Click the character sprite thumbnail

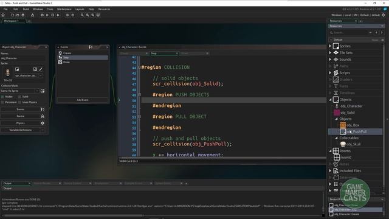tap(7, 72)
